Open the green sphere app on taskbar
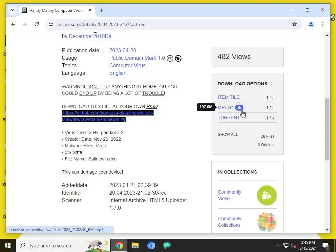The width and height of the screenshot is (336, 252). pyautogui.click(x=167, y=245)
